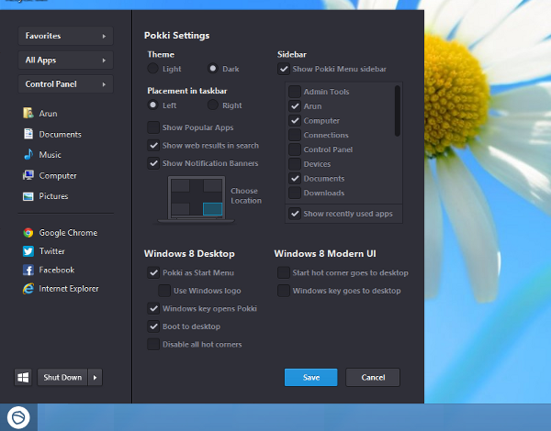Enable Windows key goes to desktop
The width and height of the screenshot is (551, 431).
coord(284,291)
